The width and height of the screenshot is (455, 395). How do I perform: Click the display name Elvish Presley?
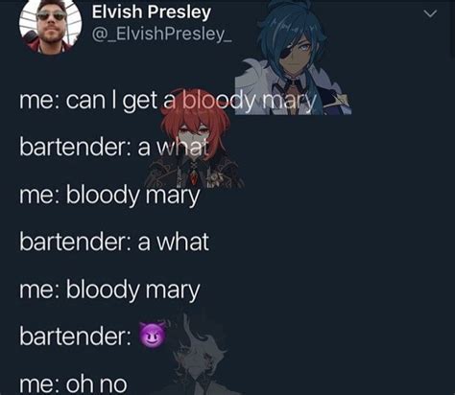[x=152, y=12]
